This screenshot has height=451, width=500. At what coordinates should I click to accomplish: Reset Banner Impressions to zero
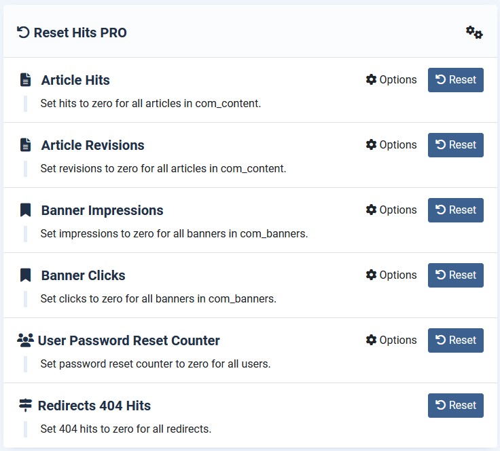[x=455, y=210]
